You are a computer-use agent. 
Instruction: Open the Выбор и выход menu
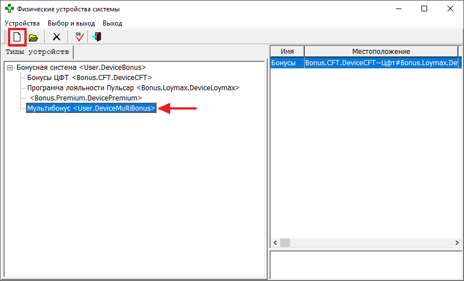pyautogui.click(x=71, y=23)
